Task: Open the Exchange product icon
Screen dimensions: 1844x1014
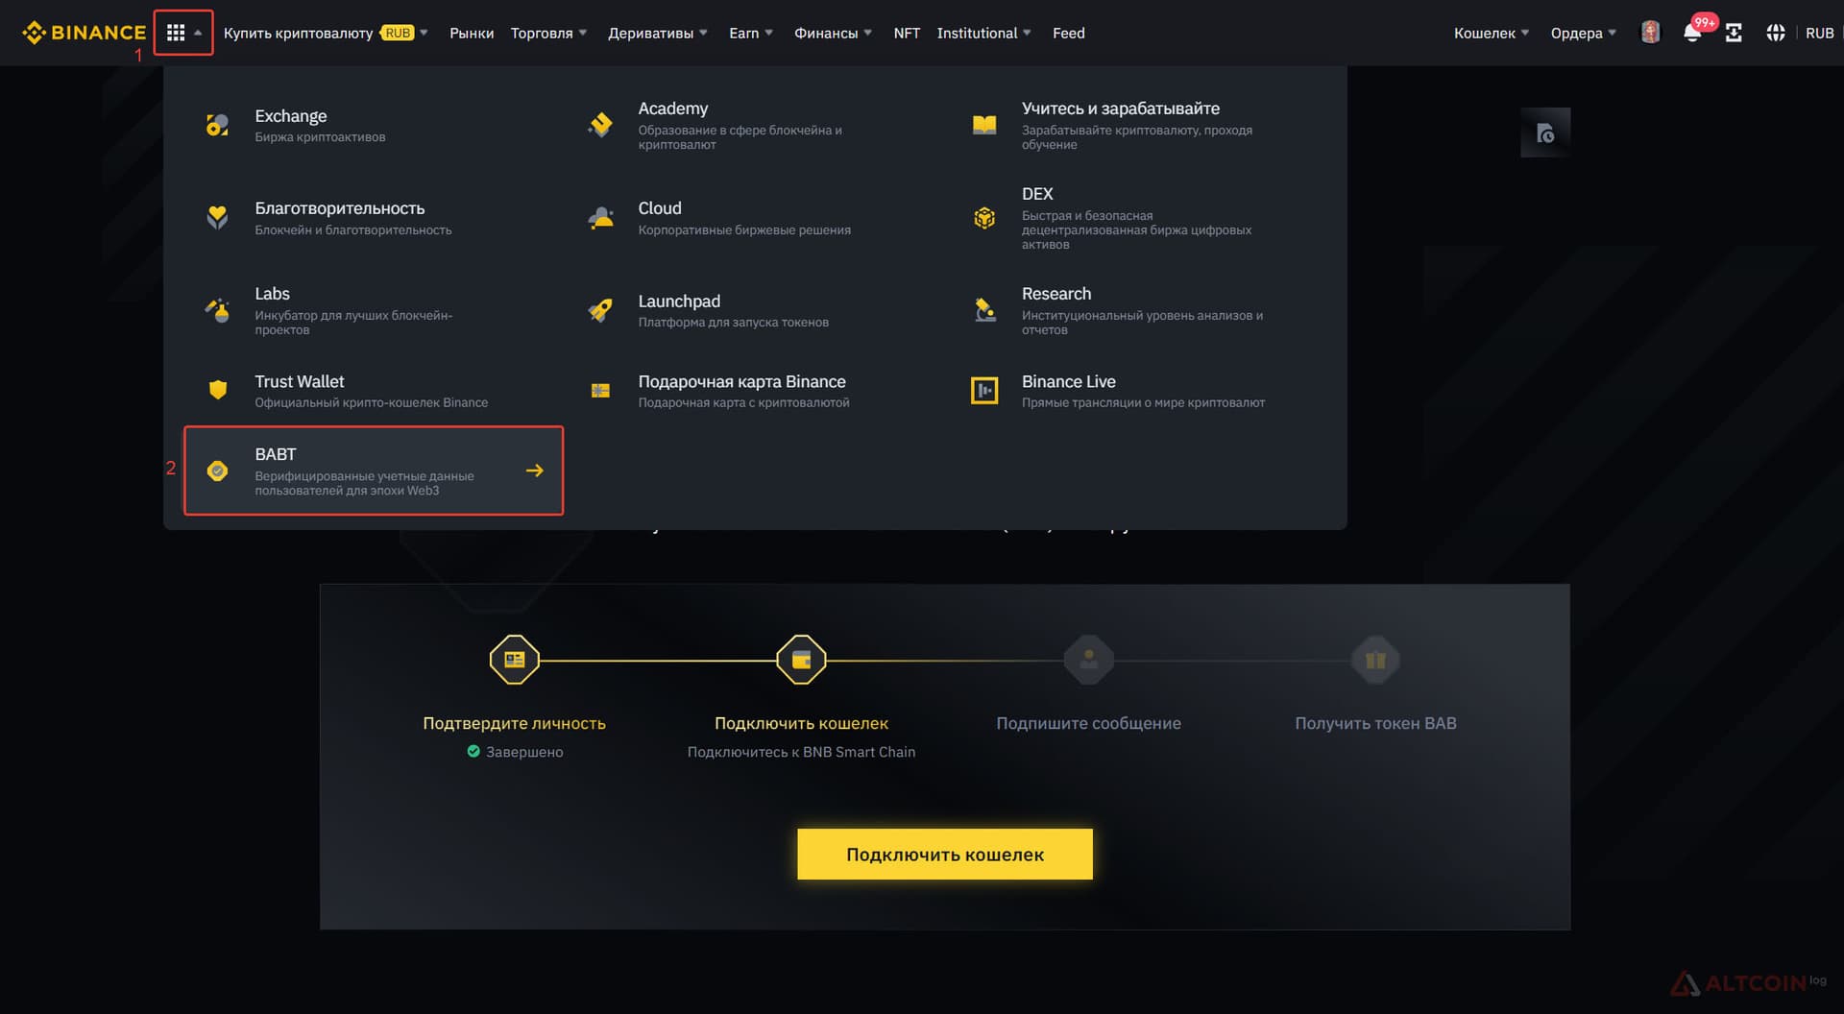Action: [218, 125]
